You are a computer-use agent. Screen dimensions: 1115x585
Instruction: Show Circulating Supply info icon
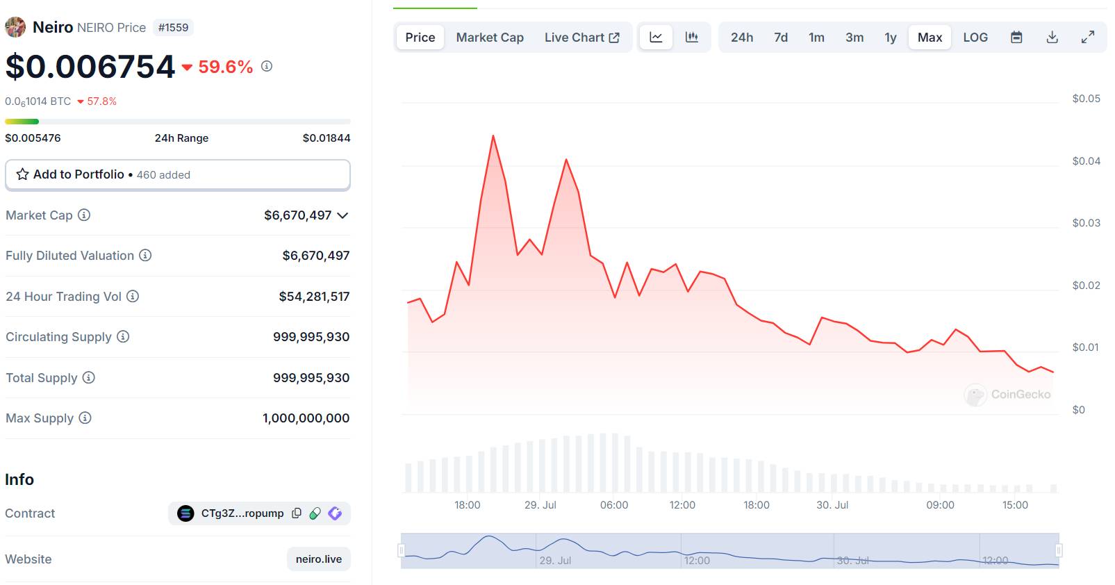(123, 336)
